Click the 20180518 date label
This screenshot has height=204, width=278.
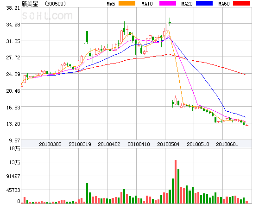pos(198,144)
